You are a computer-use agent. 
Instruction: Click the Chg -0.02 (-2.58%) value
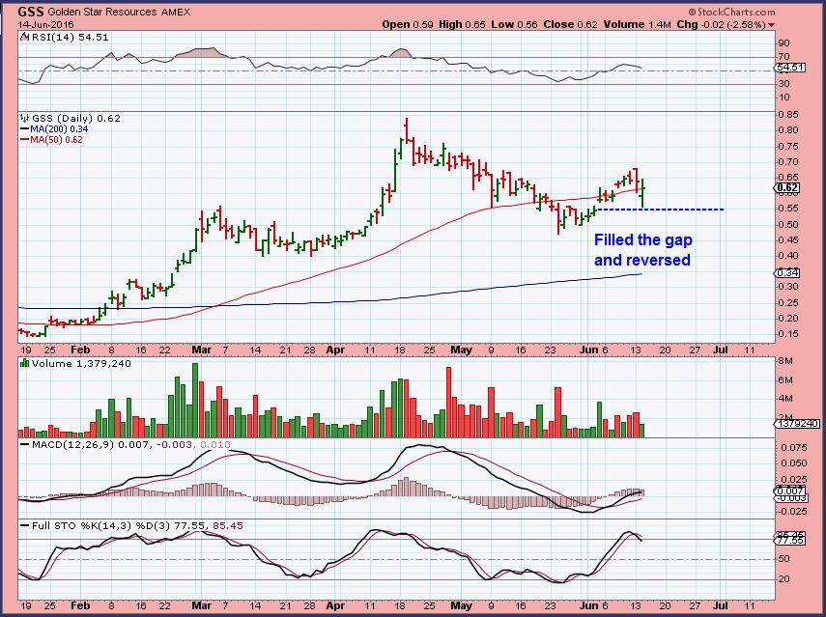(721, 25)
